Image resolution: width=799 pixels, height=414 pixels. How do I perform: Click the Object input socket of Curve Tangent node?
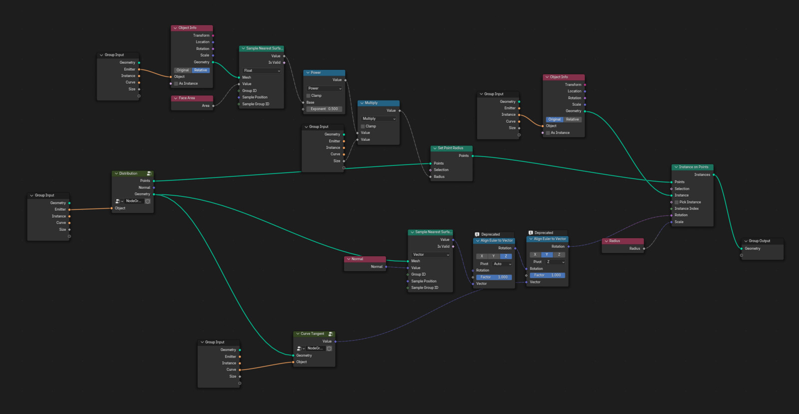click(293, 362)
